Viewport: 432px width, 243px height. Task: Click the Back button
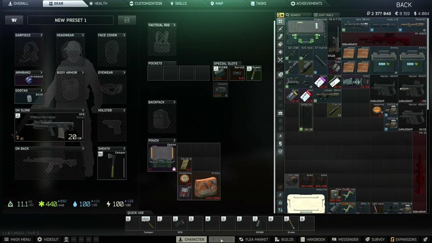[404, 5]
